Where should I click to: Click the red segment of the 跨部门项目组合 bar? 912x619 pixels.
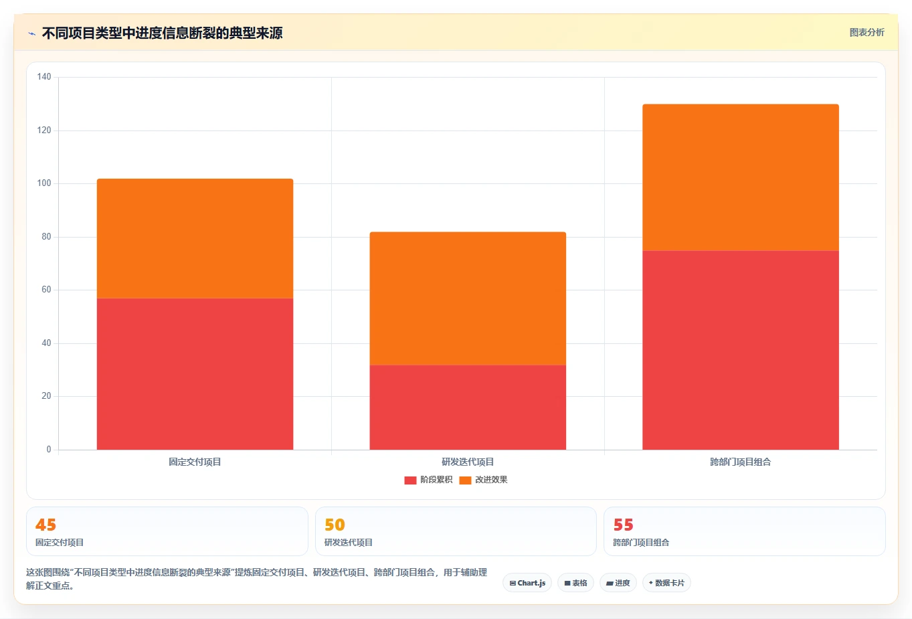click(x=741, y=350)
